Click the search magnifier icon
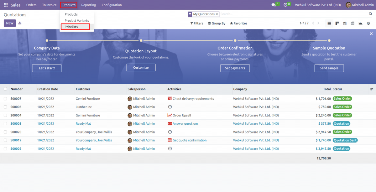Screen dimensions: 376x192 tap(371, 14)
